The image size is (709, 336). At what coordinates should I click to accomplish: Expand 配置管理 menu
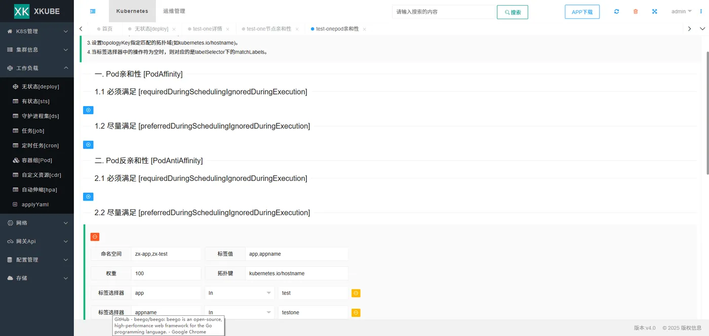(x=37, y=260)
